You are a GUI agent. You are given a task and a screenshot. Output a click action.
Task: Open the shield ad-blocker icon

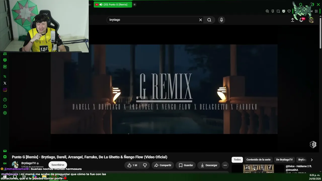pyautogui.click(x=284, y=11)
